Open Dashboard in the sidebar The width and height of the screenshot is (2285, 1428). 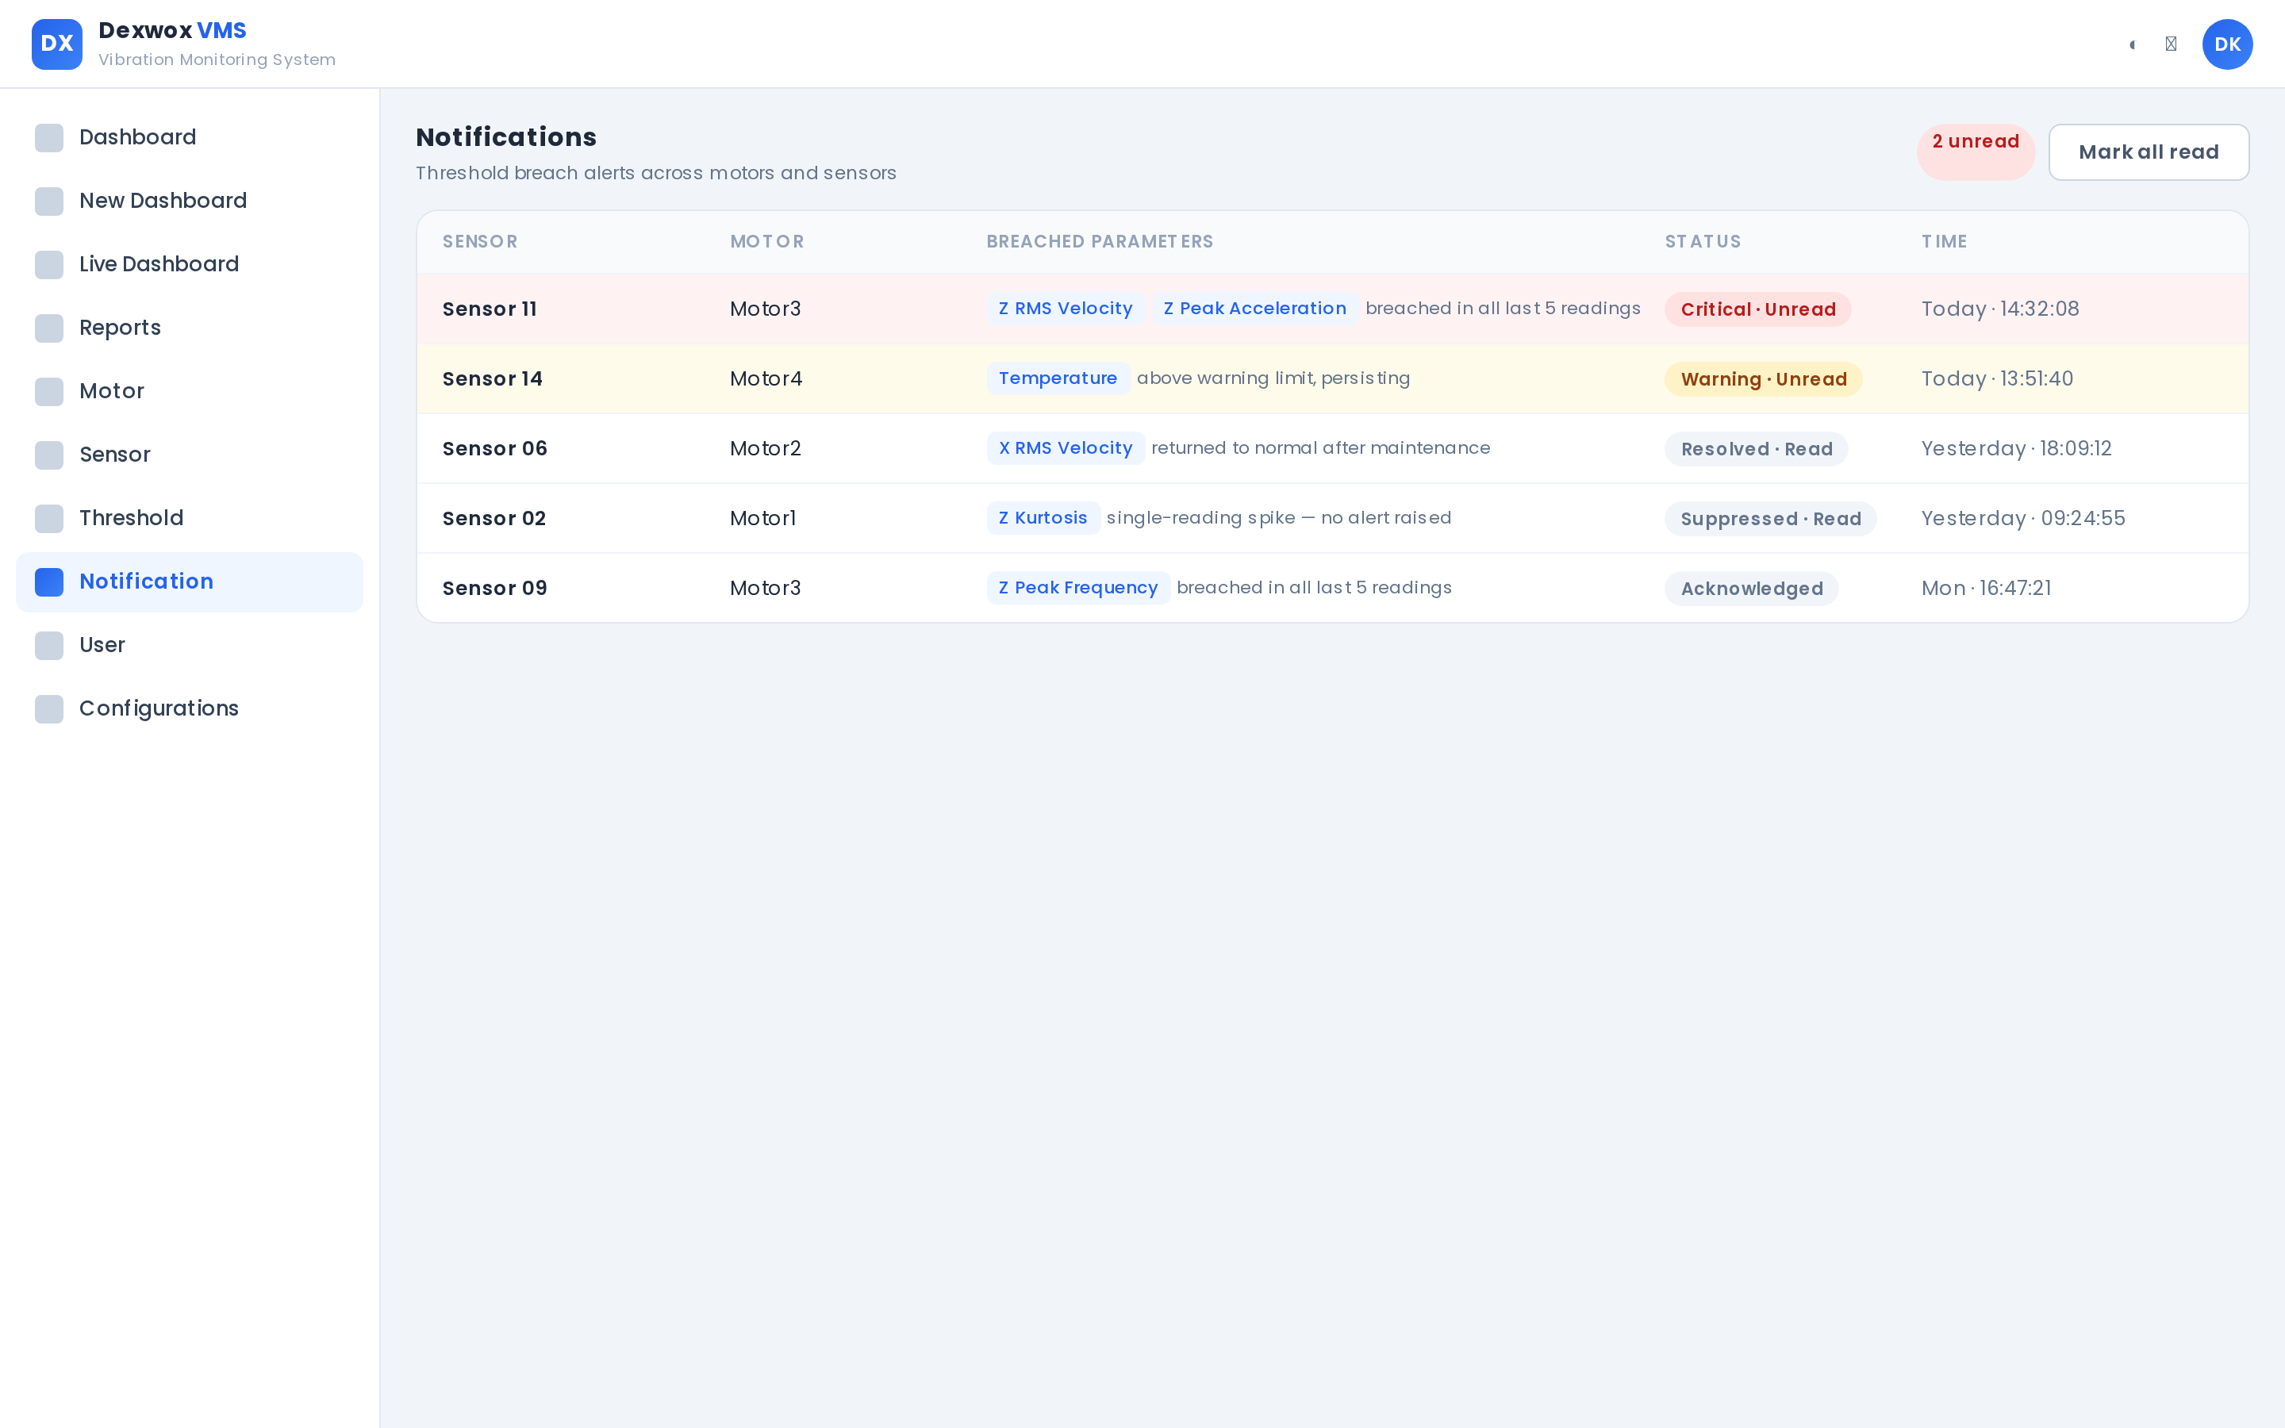(x=190, y=138)
